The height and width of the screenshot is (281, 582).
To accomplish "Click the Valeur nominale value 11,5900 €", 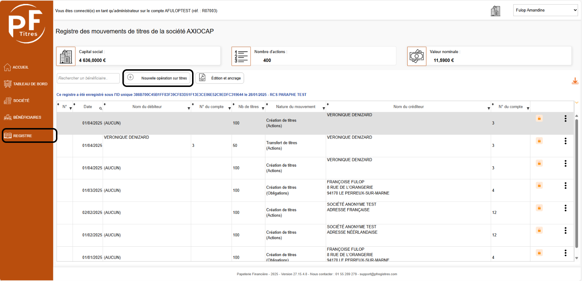I will [x=444, y=60].
